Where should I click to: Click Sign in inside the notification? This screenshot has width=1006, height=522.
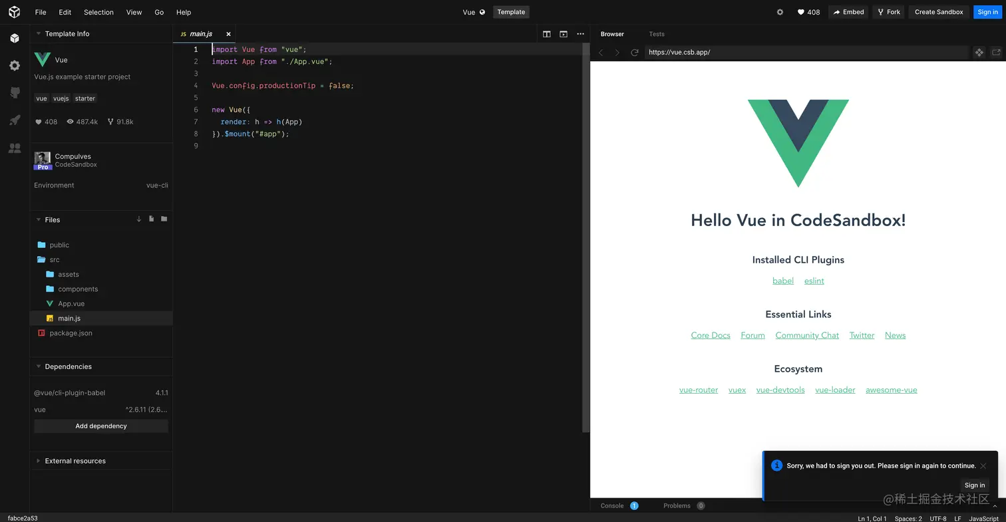(x=975, y=485)
